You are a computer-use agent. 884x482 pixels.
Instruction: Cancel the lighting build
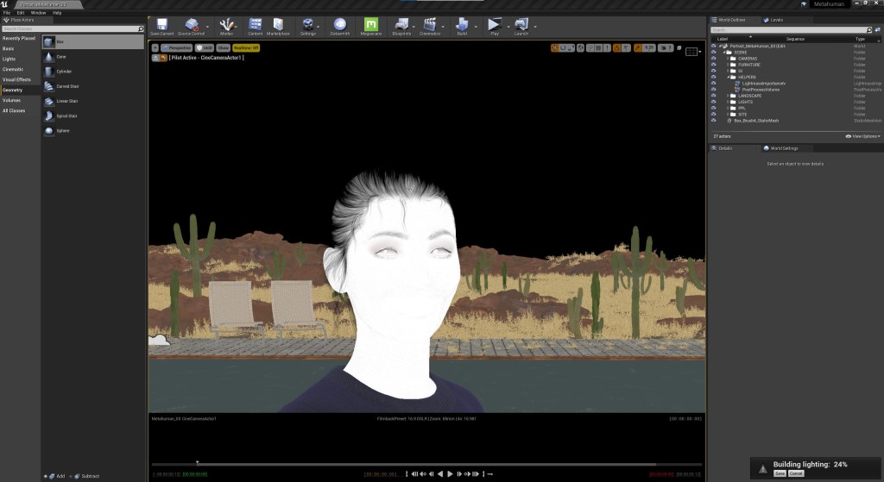[796, 473]
